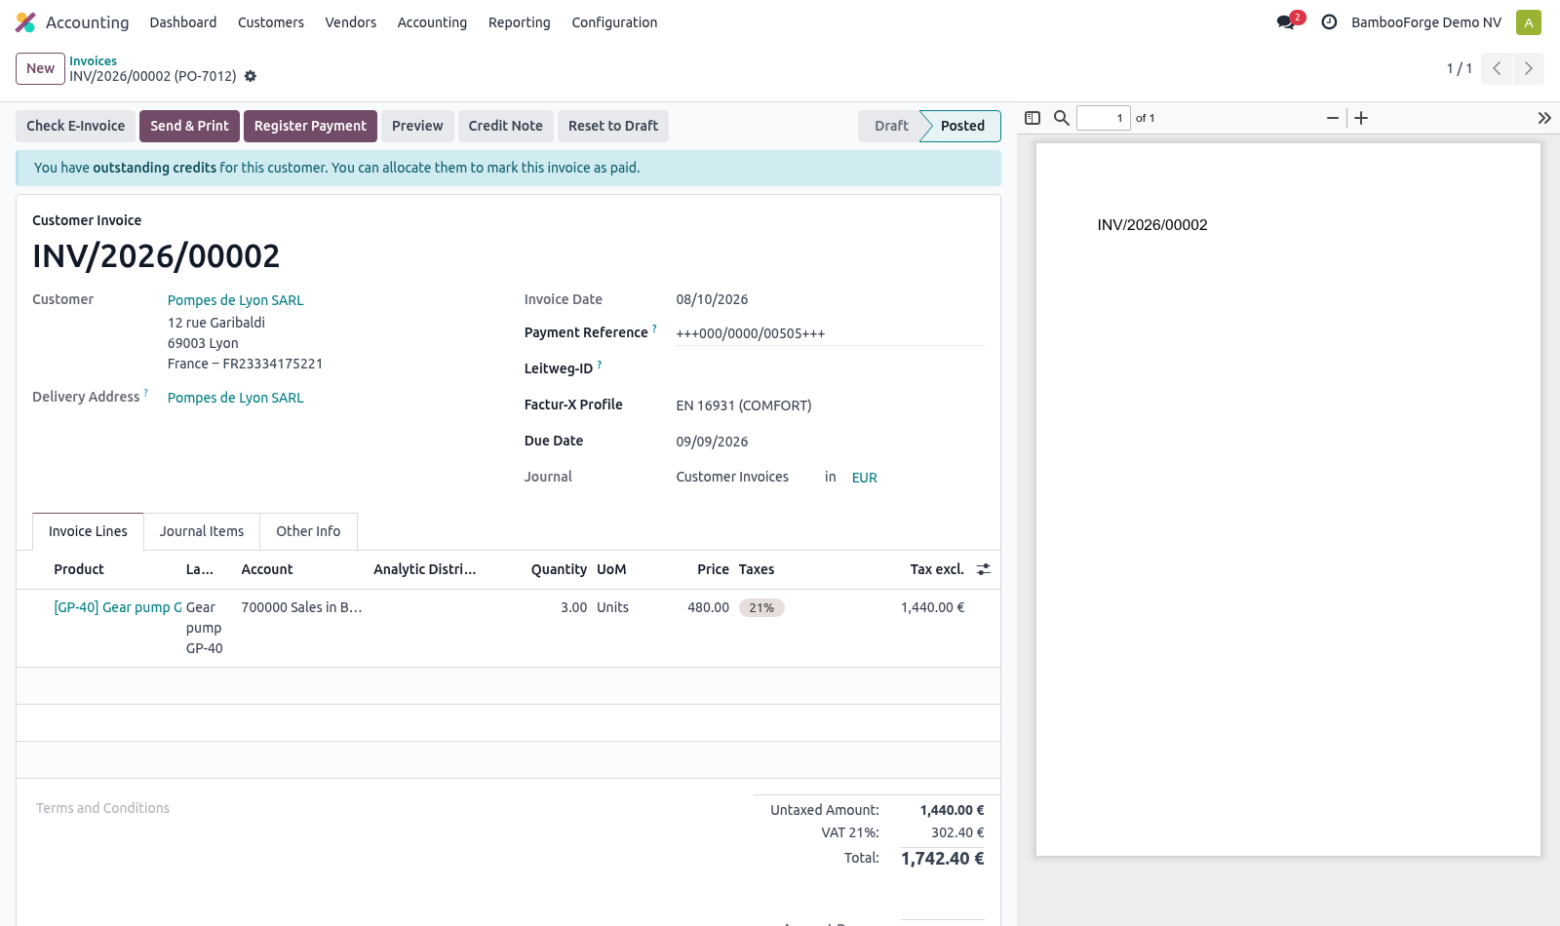This screenshot has width=1560, height=926.
Task: Show help for Payment Reference field
Action: (x=654, y=328)
